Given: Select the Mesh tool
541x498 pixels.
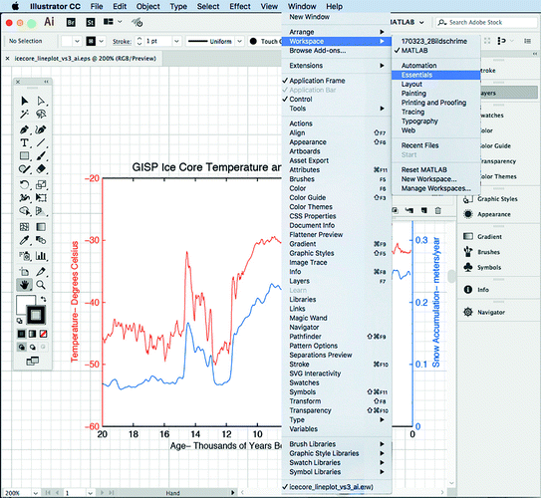Looking at the screenshot, I should (24, 227).
